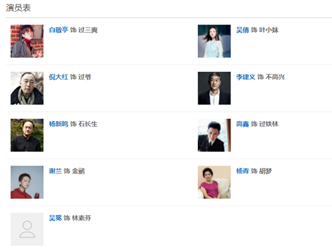Click the 李建义 name link
This screenshot has height=252, width=332.
tap(246, 77)
